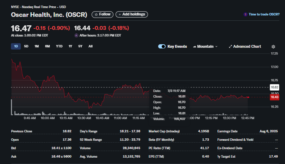This screenshot has width=285, height=164.
Task: Select the 1M time range
Action: click(x=37, y=46)
